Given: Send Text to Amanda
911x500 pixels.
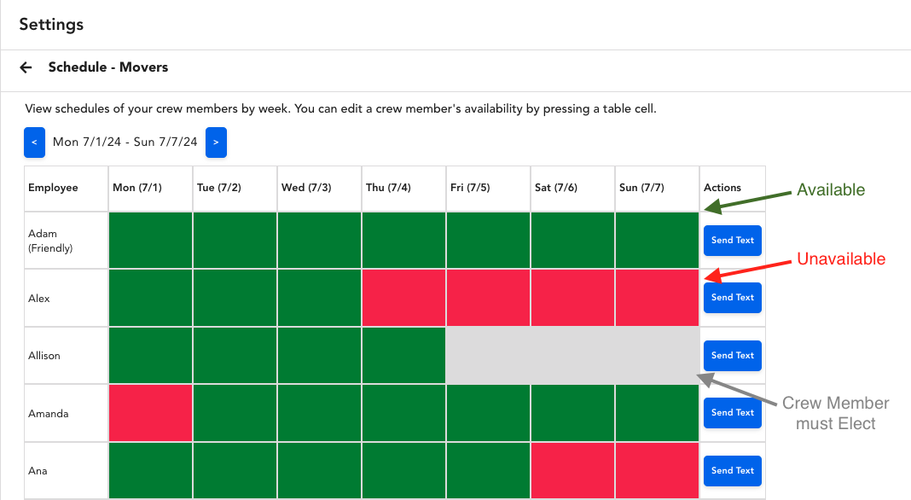Looking at the screenshot, I should click(732, 413).
